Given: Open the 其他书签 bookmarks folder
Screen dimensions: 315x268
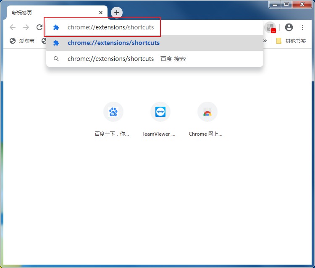Looking at the screenshot, I should click(291, 41).
